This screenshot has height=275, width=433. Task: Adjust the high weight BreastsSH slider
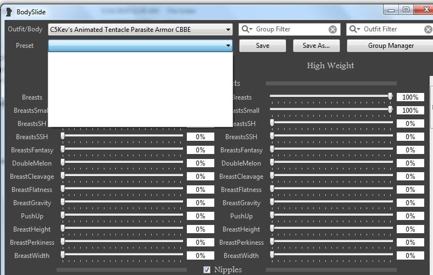click(x=331, y=123)
